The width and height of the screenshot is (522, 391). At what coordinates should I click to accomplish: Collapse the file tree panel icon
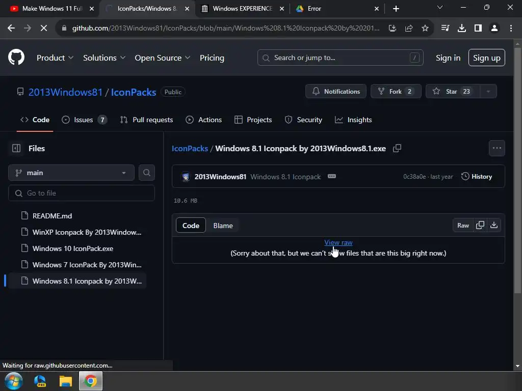coord(16,148)
